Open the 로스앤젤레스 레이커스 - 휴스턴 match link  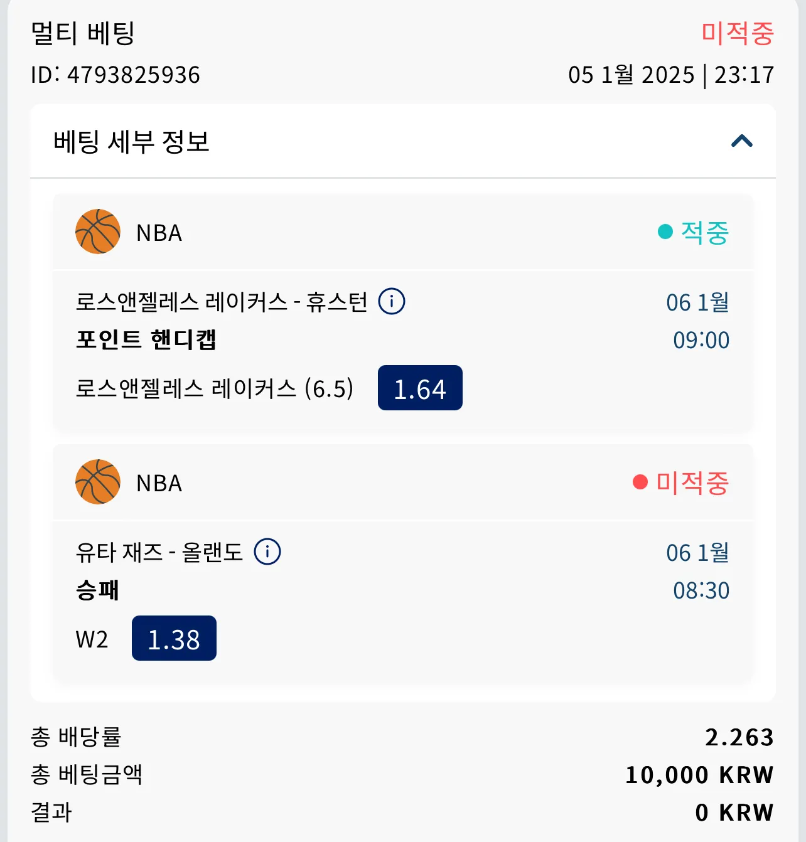tap(222, 302)
